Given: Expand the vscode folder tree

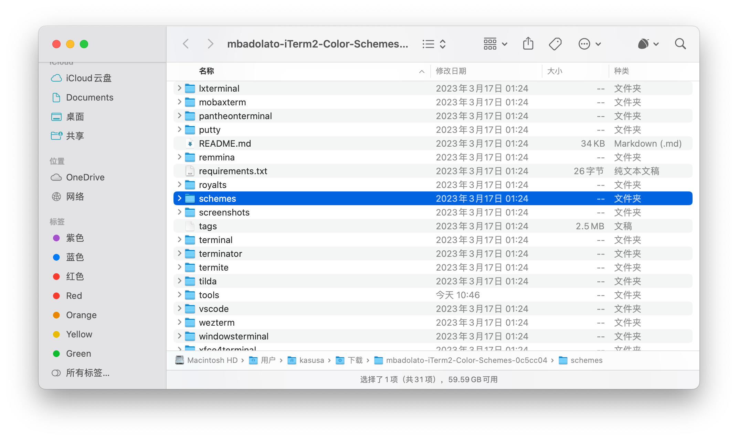Looking at the screenshot, I should (179, 308).
